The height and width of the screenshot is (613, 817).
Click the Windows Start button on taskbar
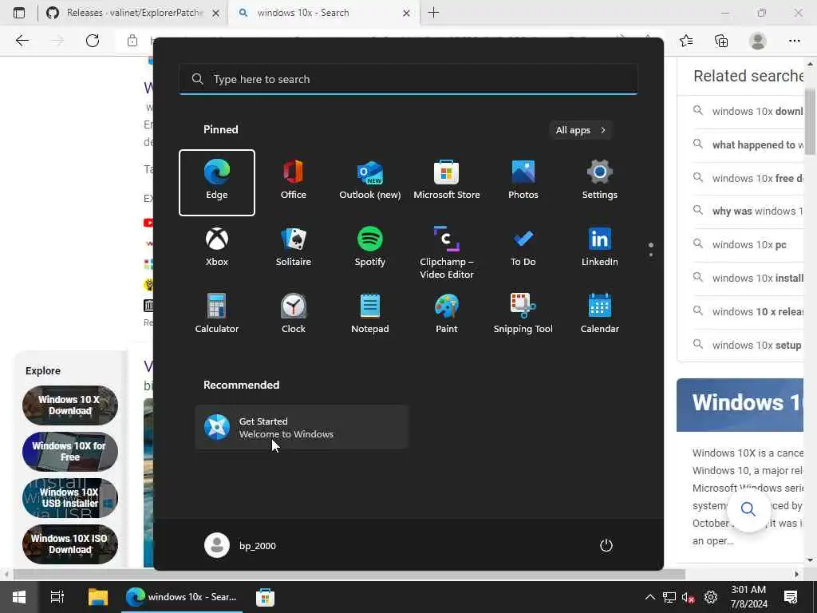[19, 597]
